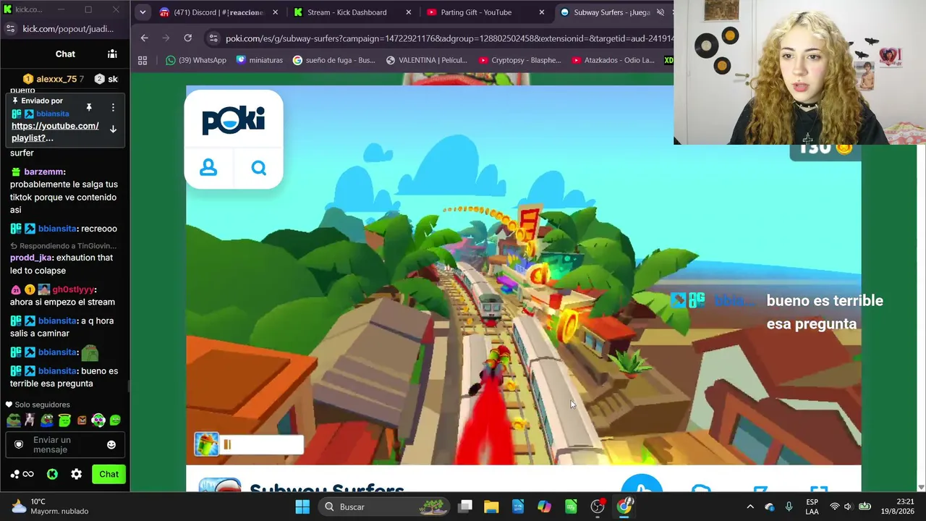Insert the angry orange block emote
The image size is (926, 521).
point(82,420)
